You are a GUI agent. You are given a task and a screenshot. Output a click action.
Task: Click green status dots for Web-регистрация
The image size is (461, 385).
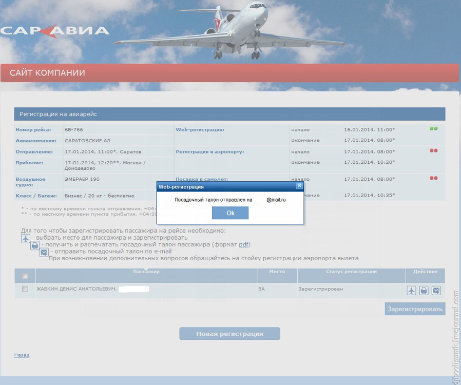434,129
